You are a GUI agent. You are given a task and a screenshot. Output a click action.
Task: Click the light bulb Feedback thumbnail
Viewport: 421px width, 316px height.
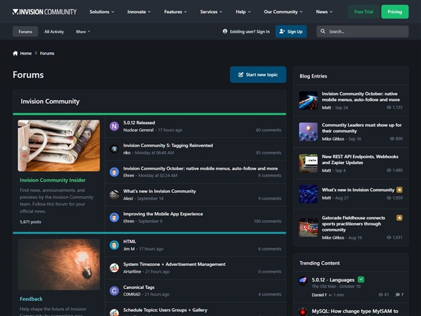pyautogui.click(x=59, y=265)
